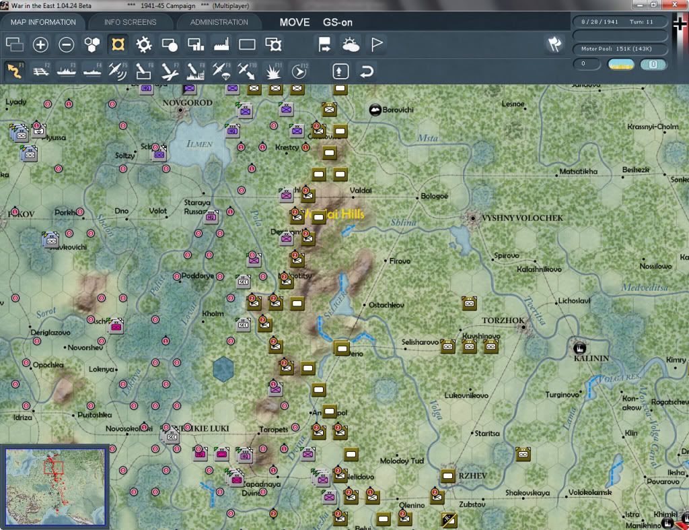Click the factory icon in the toolbar
Image resolution: width=689 pixels, height=530 pixels.
[221, 44]
